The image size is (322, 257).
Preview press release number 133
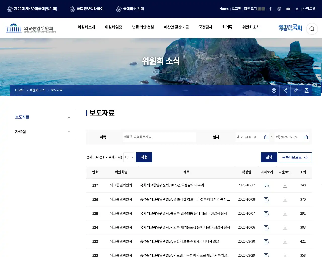(267, 242)
